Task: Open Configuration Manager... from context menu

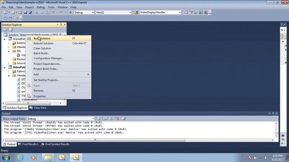Action: (x=58, y=58)
